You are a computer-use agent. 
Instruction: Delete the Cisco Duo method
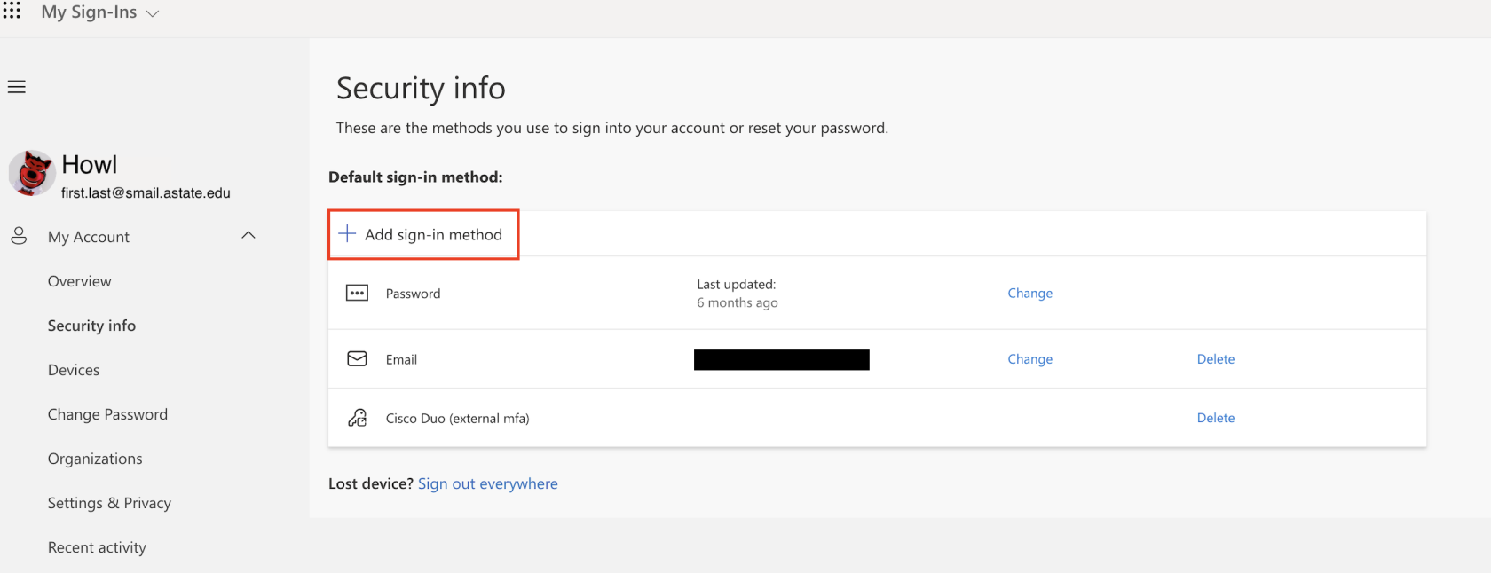[1216, 418]
